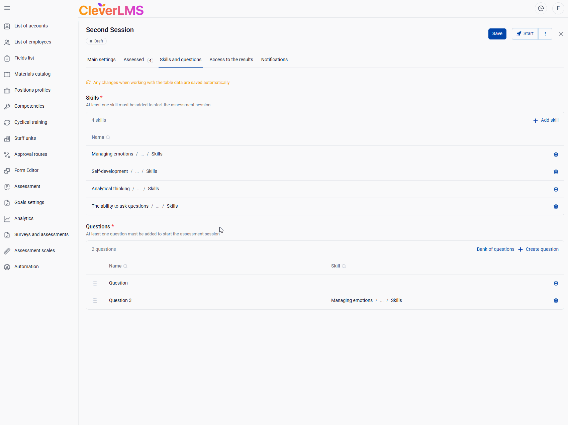Click Create question
Viewport: 568px width, 425px height.
coord(539,249)
